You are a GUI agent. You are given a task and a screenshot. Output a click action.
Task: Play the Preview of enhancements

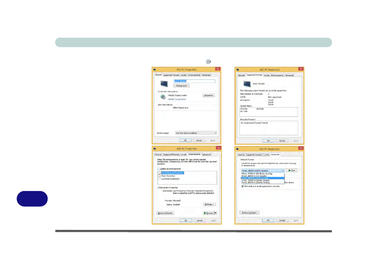(209, 213)
